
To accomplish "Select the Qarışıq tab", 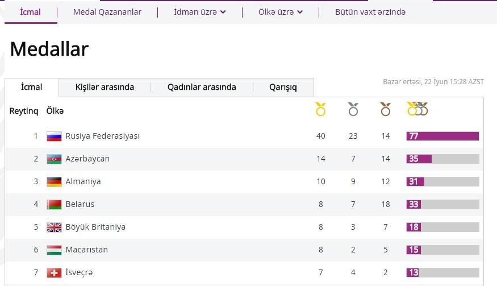I will (283, 88).
